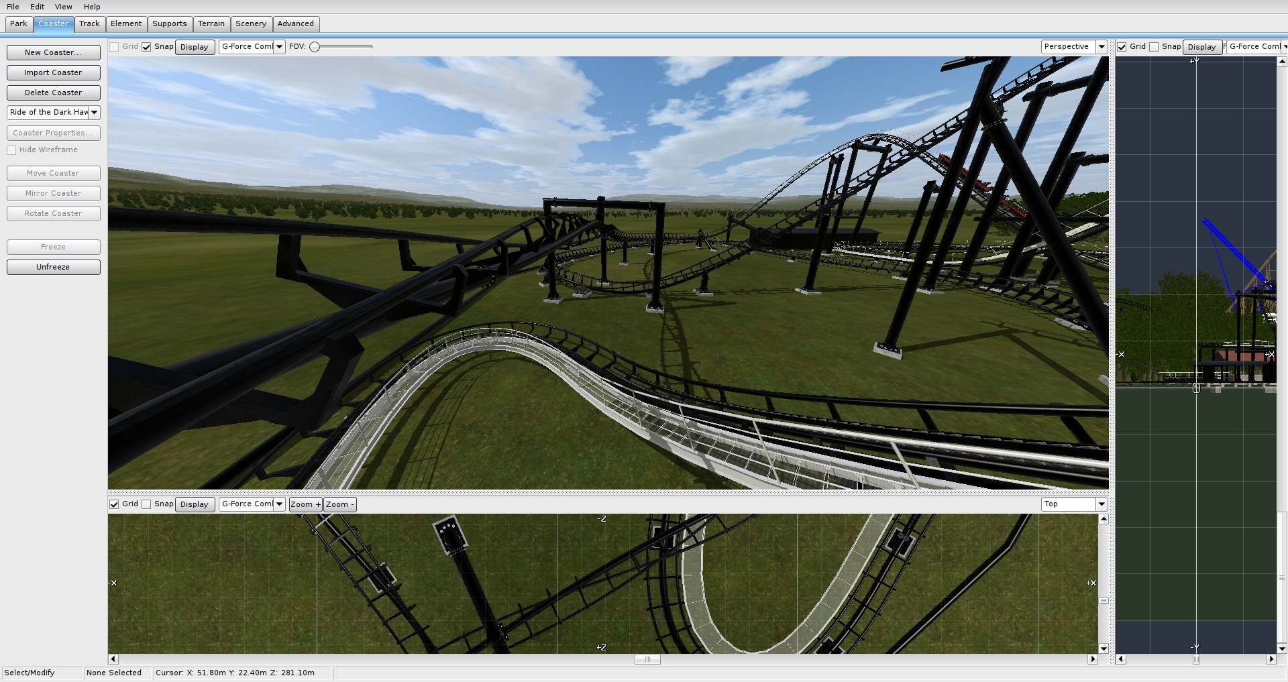Click top view scroll left arrow

(x=113, y=659)
